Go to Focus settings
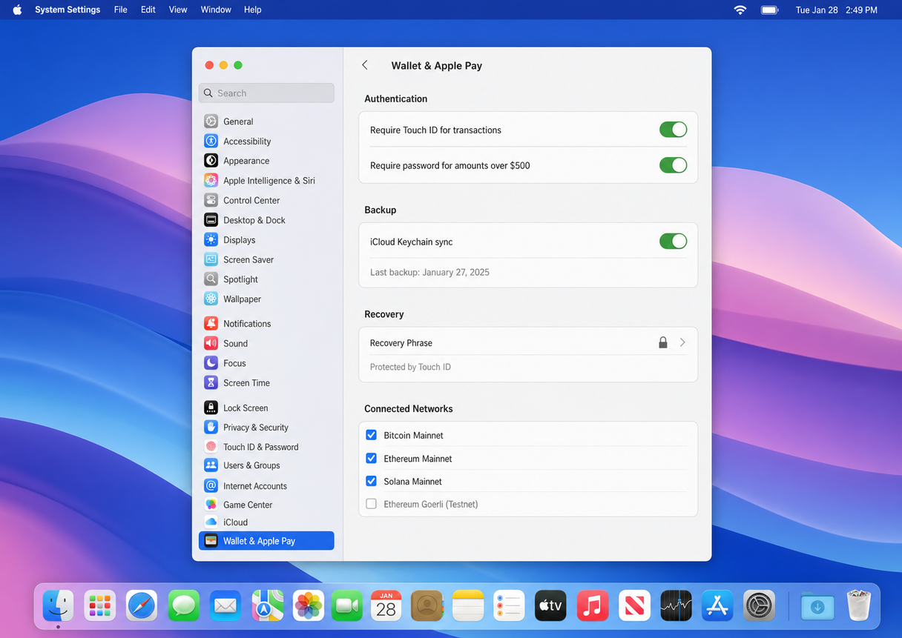Viewport: 902px width, 638px height. pos(266,363)
